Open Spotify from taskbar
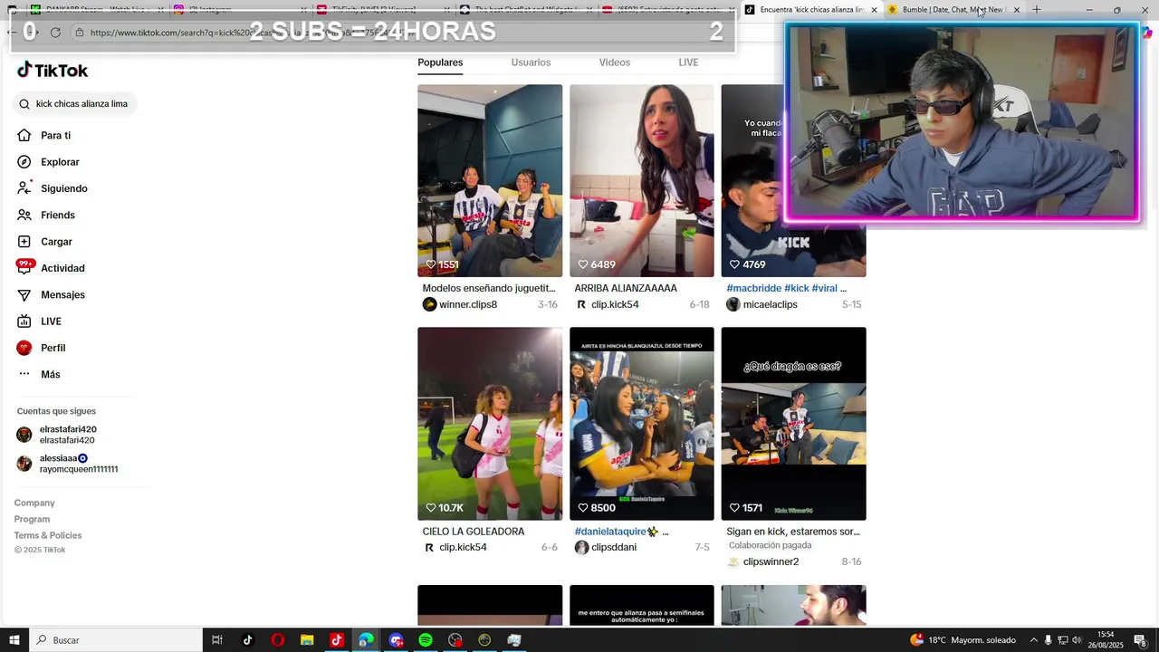Viewport: 1159px width, 652px height. pyautogui.click(x=426, y=640)
